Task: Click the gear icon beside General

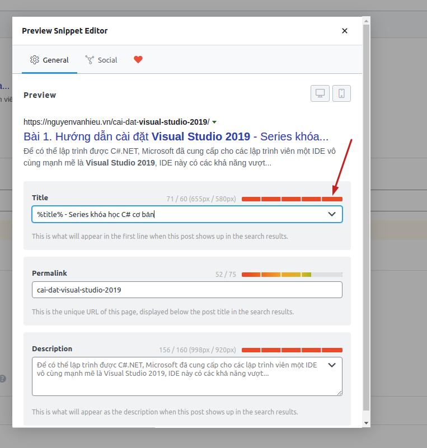Action: (x=35, y=60)
